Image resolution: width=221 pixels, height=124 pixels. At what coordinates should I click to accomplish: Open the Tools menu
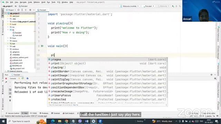pos(53,2)
